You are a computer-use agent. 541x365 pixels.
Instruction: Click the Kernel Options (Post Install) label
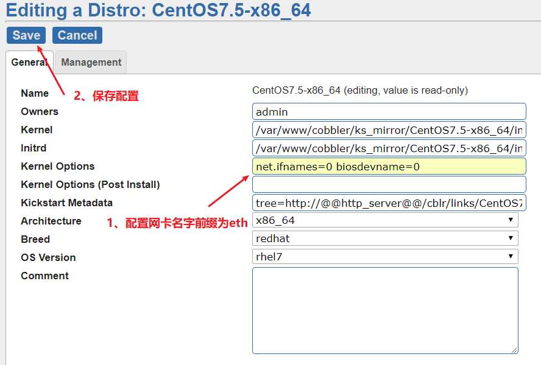point(90,185)
